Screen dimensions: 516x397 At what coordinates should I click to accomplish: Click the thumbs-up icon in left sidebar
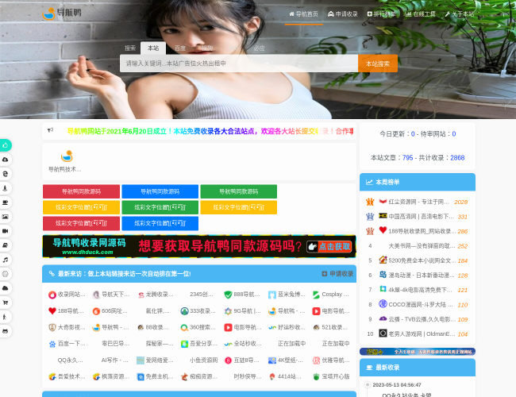coord(6,145)
